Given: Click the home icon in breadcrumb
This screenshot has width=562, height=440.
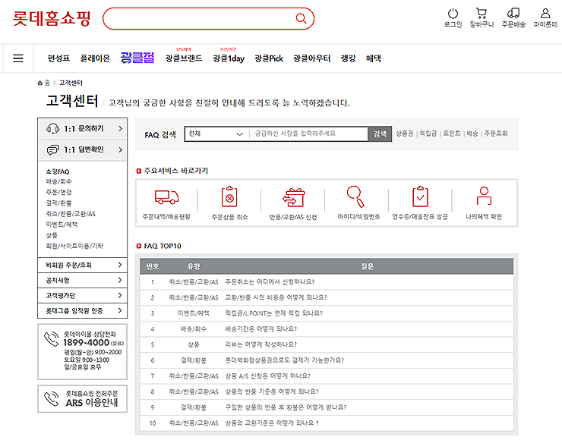Looking at the screenshot, I should coord(39,83).
